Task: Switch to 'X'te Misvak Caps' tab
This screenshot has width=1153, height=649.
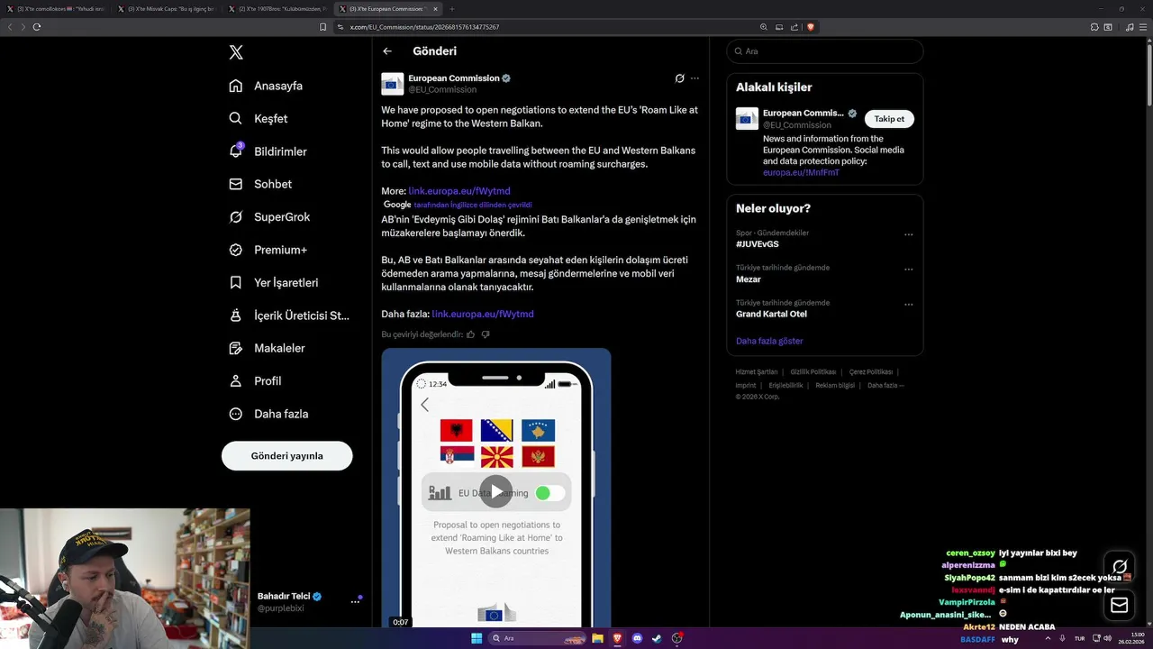Action: click(167, 9)
